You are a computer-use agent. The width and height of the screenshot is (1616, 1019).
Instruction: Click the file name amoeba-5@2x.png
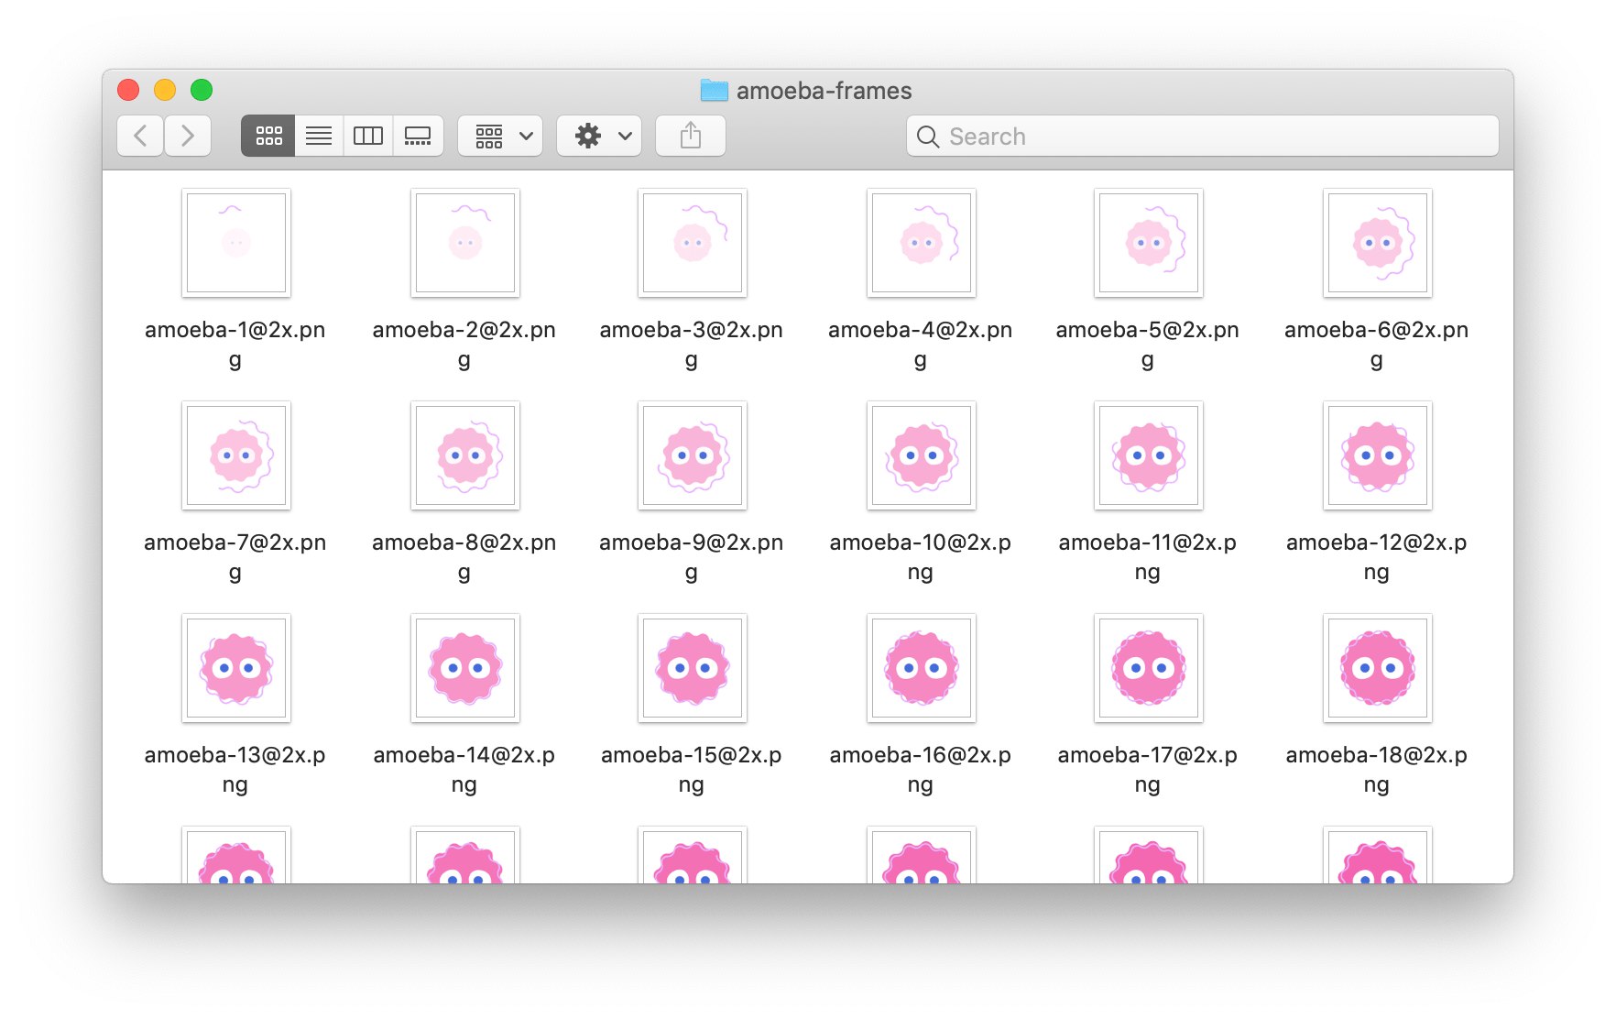point(1148,344)
